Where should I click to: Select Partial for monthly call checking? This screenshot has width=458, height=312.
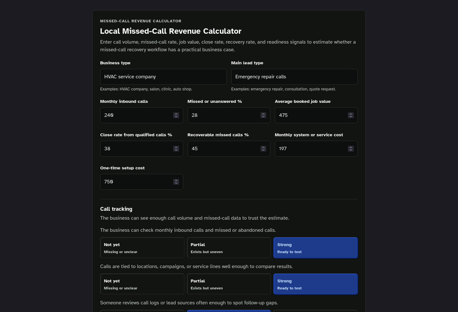click(x=229, y=248)
